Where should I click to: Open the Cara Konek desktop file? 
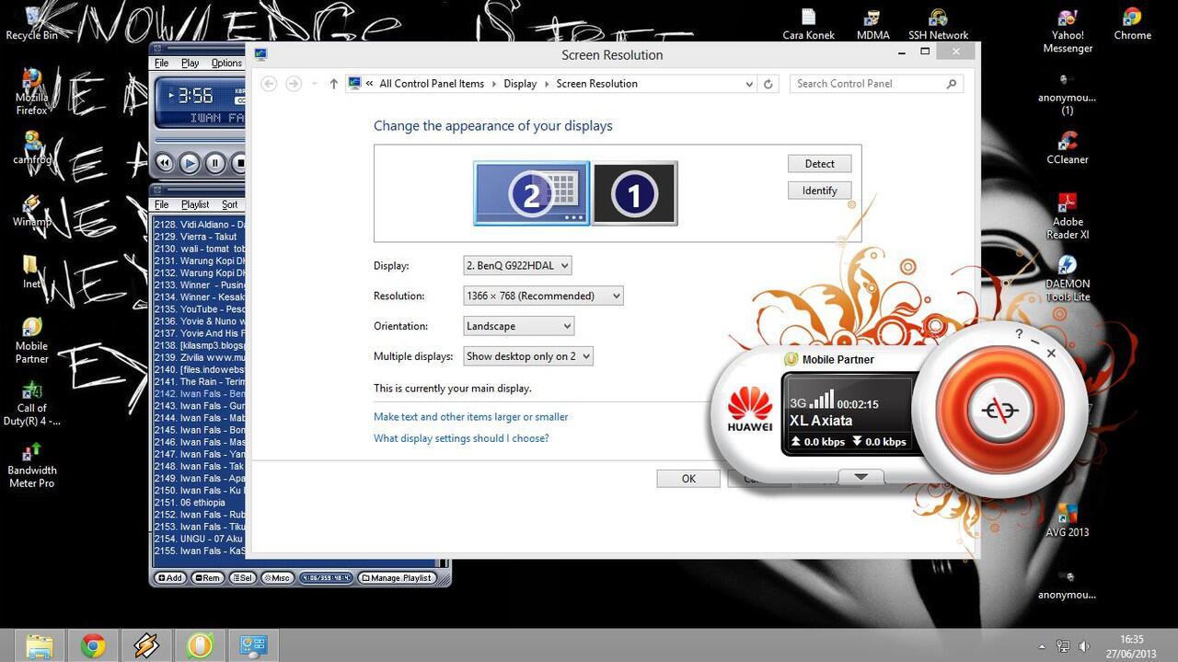(x=808, y=24)
